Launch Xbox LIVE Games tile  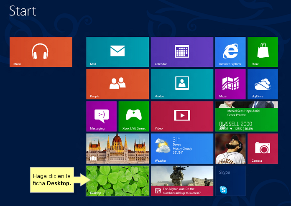[x=134, y=116]
